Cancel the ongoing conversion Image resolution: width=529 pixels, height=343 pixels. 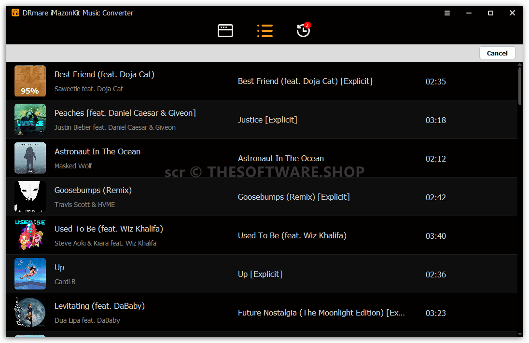point(497,53)
